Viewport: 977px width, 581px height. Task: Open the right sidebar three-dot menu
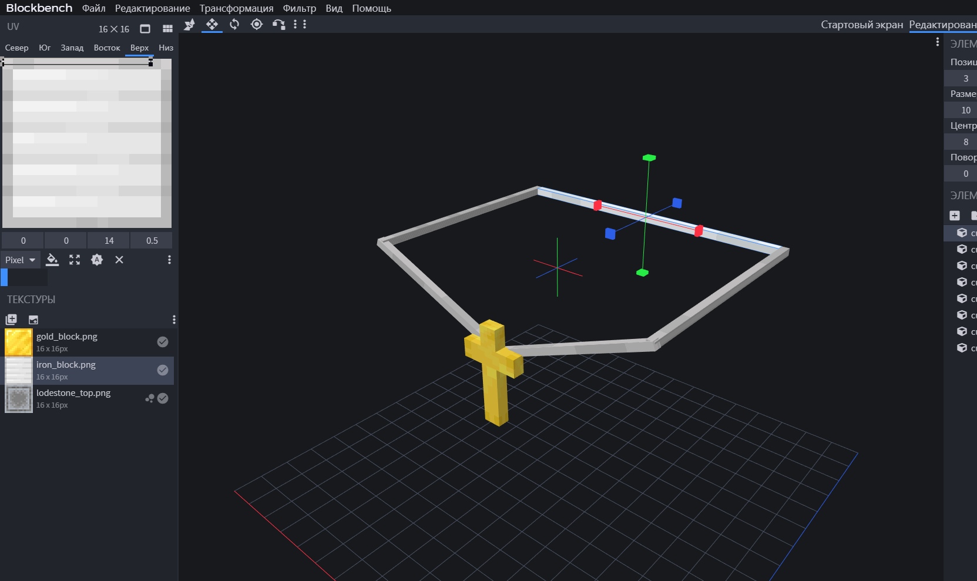pos(937,42)
